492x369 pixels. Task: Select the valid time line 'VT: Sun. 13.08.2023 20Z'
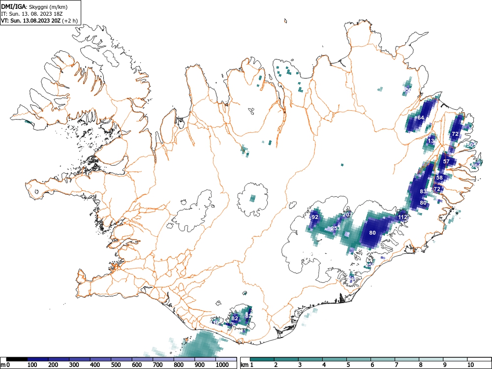tap(31, 21)
